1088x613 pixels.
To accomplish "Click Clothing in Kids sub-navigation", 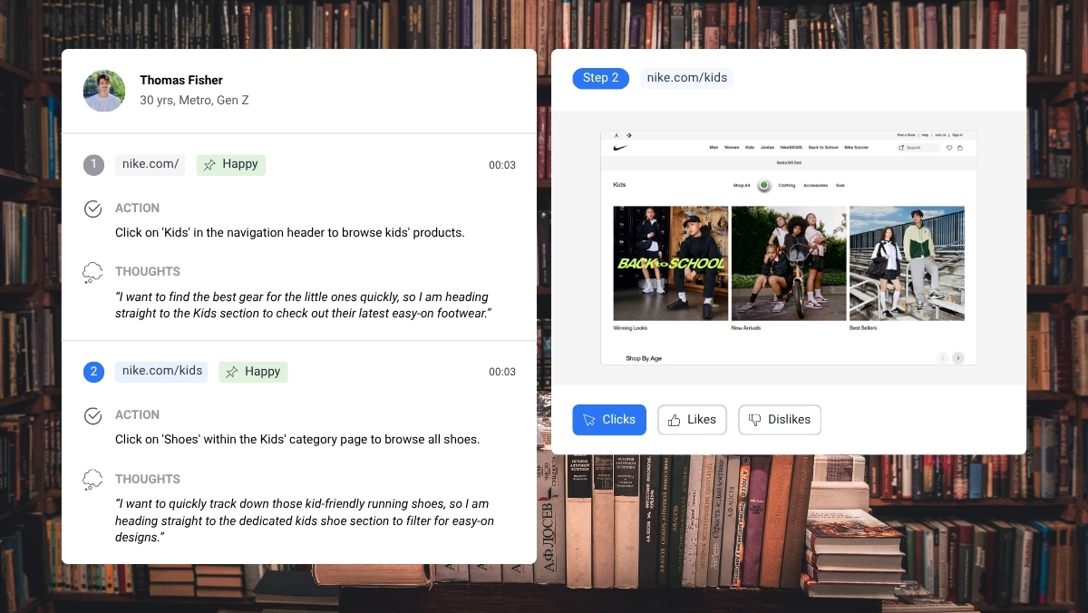I will [x=787, y=185].
